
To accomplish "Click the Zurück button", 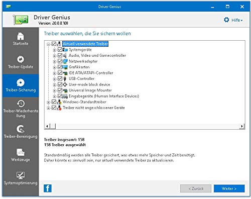I will pos(196,188).
